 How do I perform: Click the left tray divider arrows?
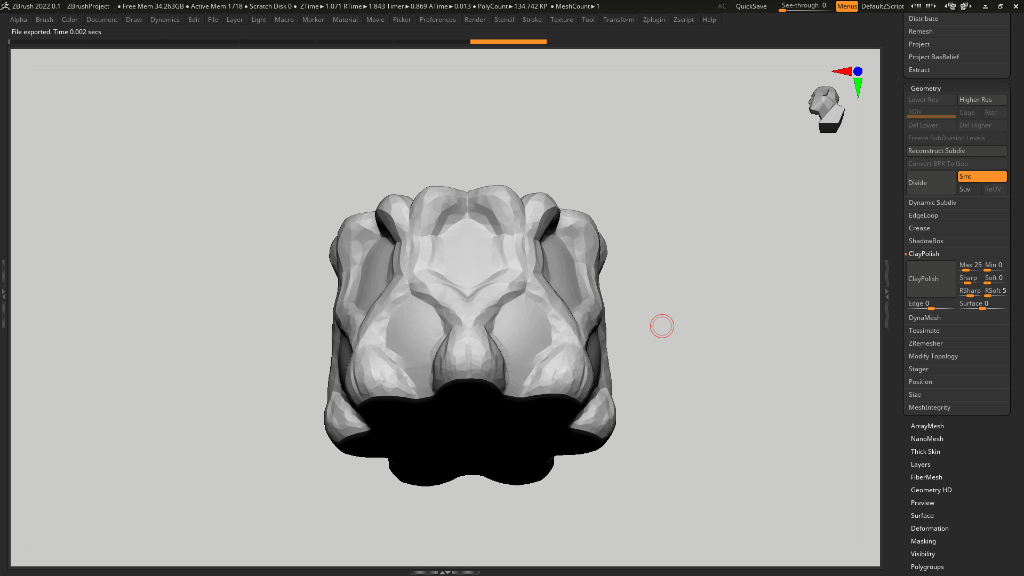(3, 294)
